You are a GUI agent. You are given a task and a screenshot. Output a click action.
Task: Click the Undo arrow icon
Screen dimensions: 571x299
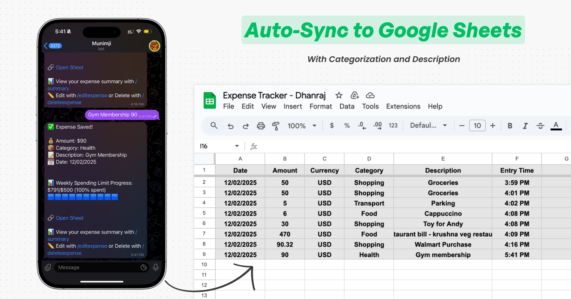pos(231,126)
